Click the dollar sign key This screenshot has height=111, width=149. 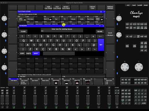coord(42,36)
